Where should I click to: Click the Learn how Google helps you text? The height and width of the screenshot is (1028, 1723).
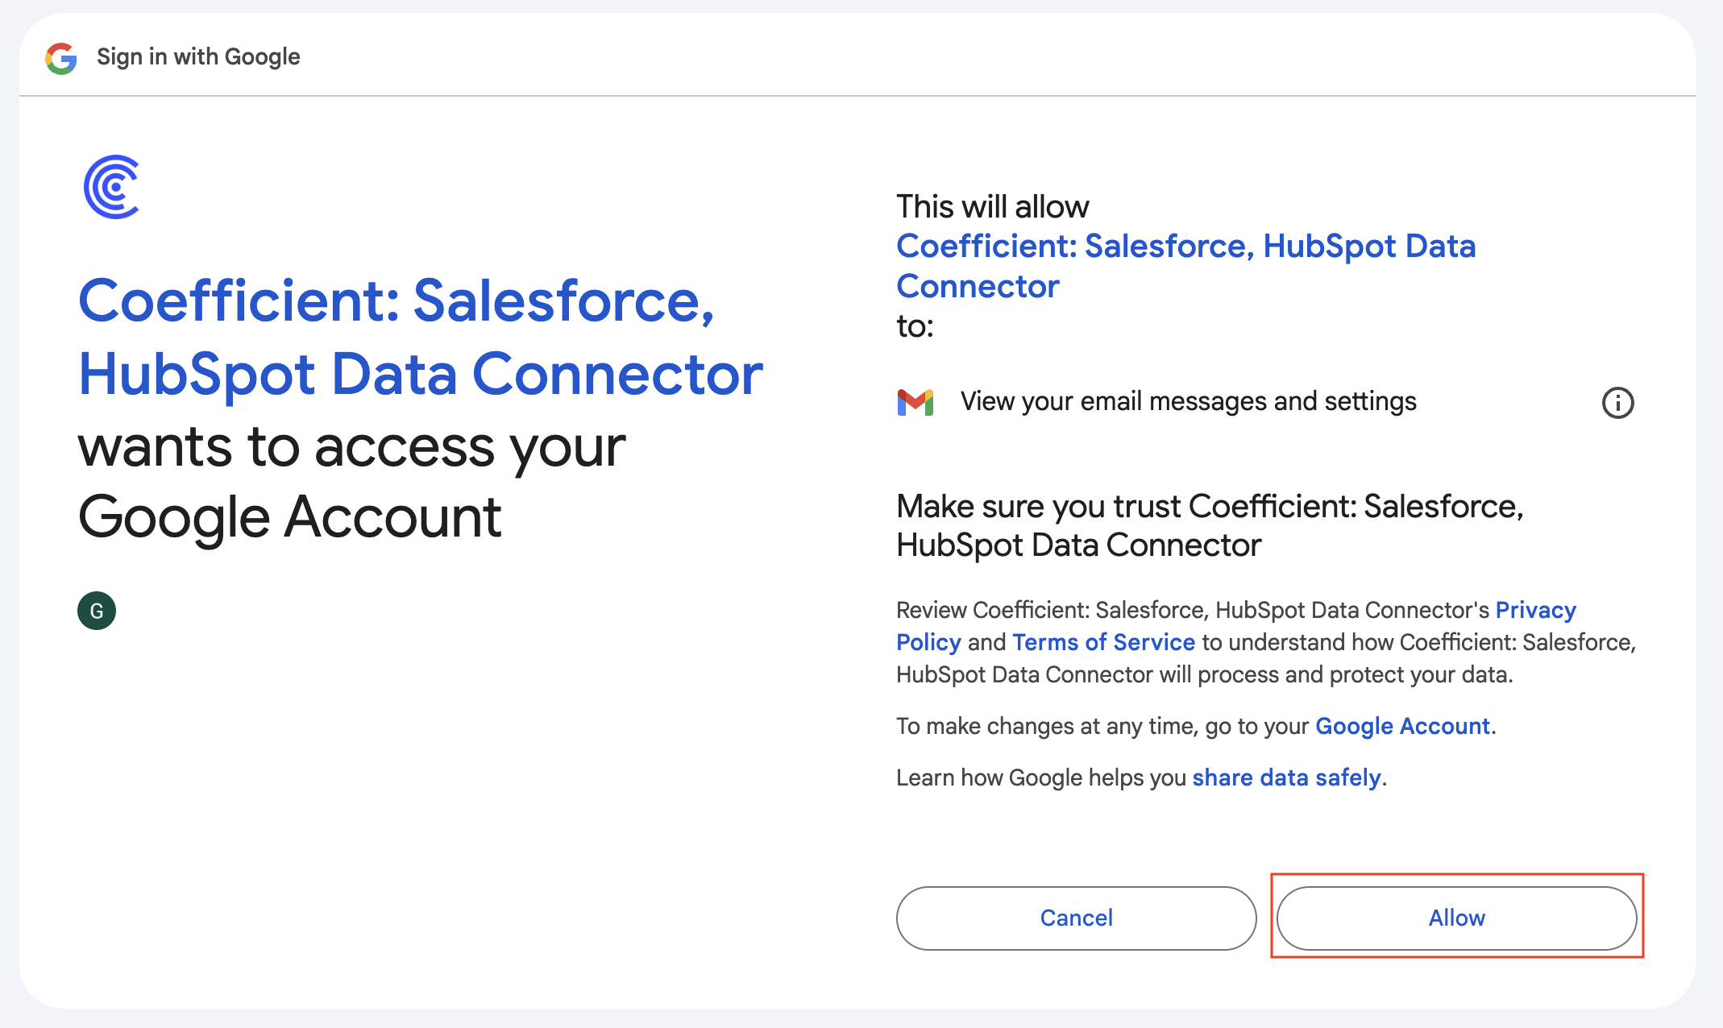[x=1041, y=777]
